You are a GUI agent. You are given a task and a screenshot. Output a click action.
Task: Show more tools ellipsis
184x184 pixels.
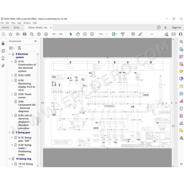(152, 34)
